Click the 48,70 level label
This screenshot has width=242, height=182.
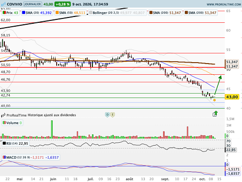(5, 72)
